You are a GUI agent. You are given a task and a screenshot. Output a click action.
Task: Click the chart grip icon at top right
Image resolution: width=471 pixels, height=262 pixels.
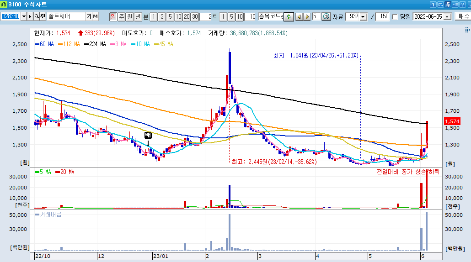(x=467, y=30)
